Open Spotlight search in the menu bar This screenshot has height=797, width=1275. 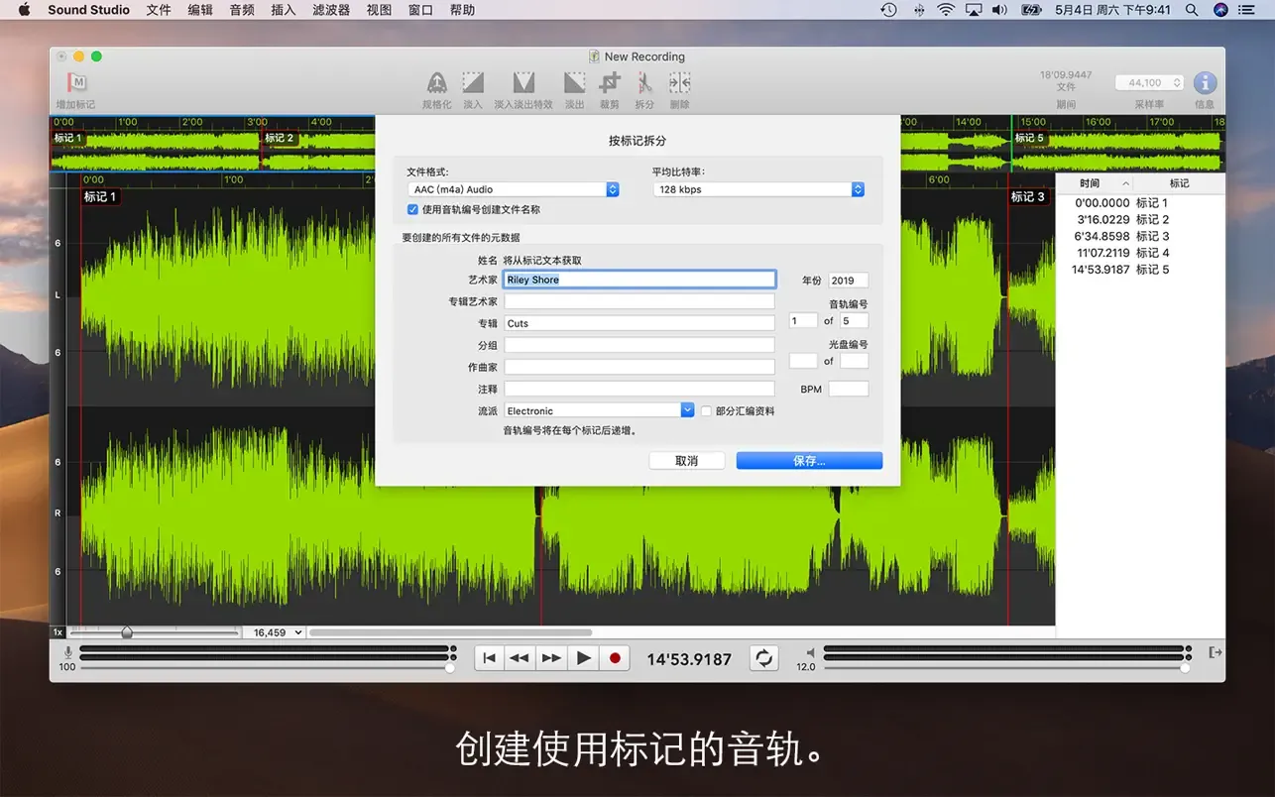click(1192, 10)
